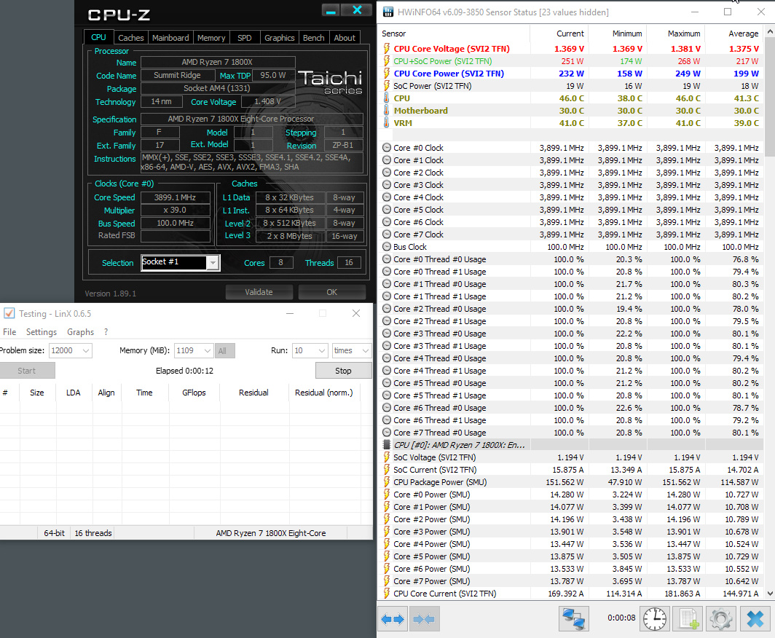This screenshot has width=775, height=638.
Task: Click HWiNFO collapse-columns arrows icon
Action: 424,619
